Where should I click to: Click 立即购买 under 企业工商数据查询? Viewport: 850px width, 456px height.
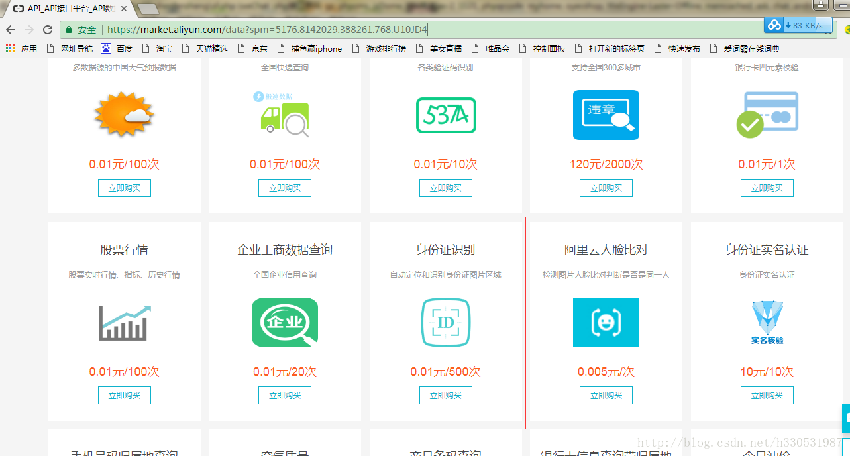coord(285,395)
